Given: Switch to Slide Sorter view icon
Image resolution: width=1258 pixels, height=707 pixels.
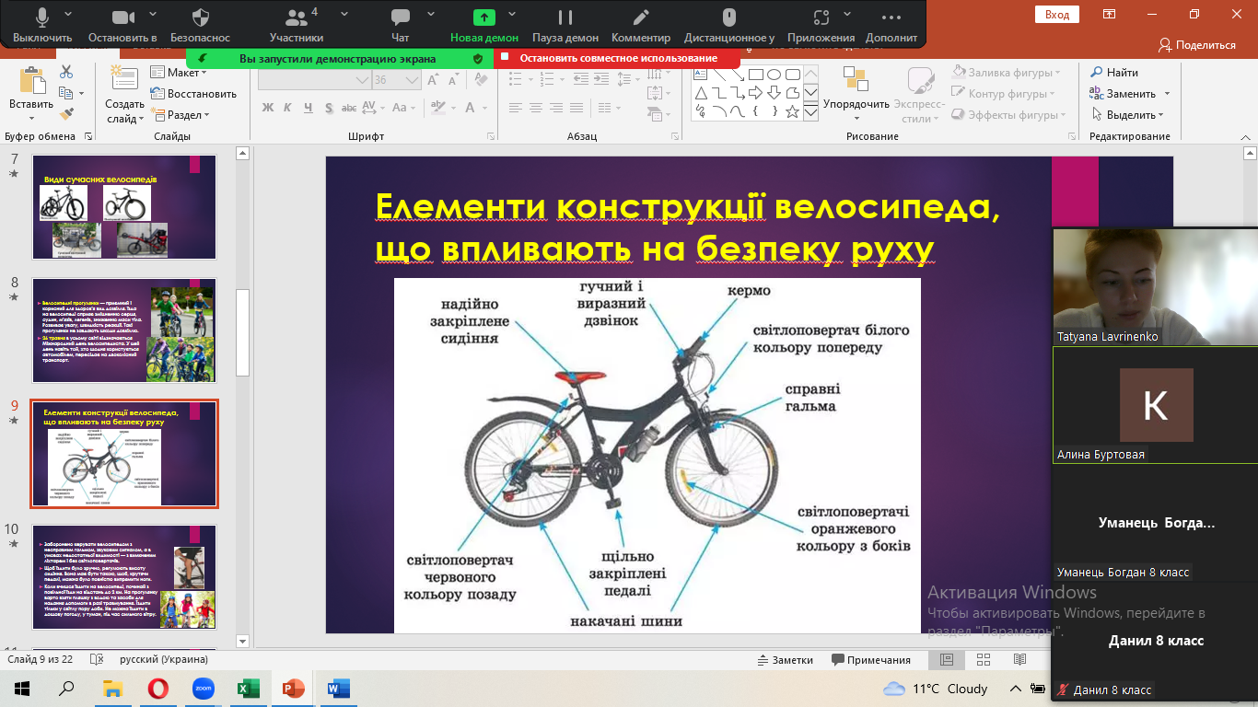Looking at the screenshot, I should pos(984,660).
